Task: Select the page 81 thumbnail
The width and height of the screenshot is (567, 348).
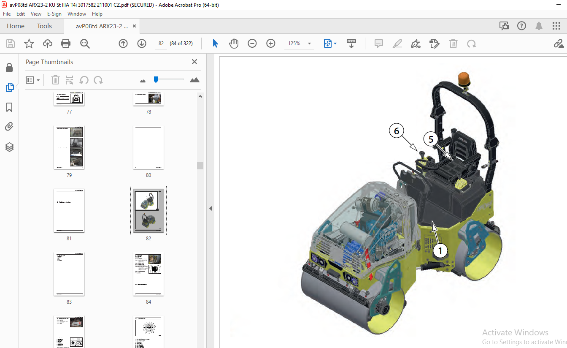Action: tap(69, 211)
